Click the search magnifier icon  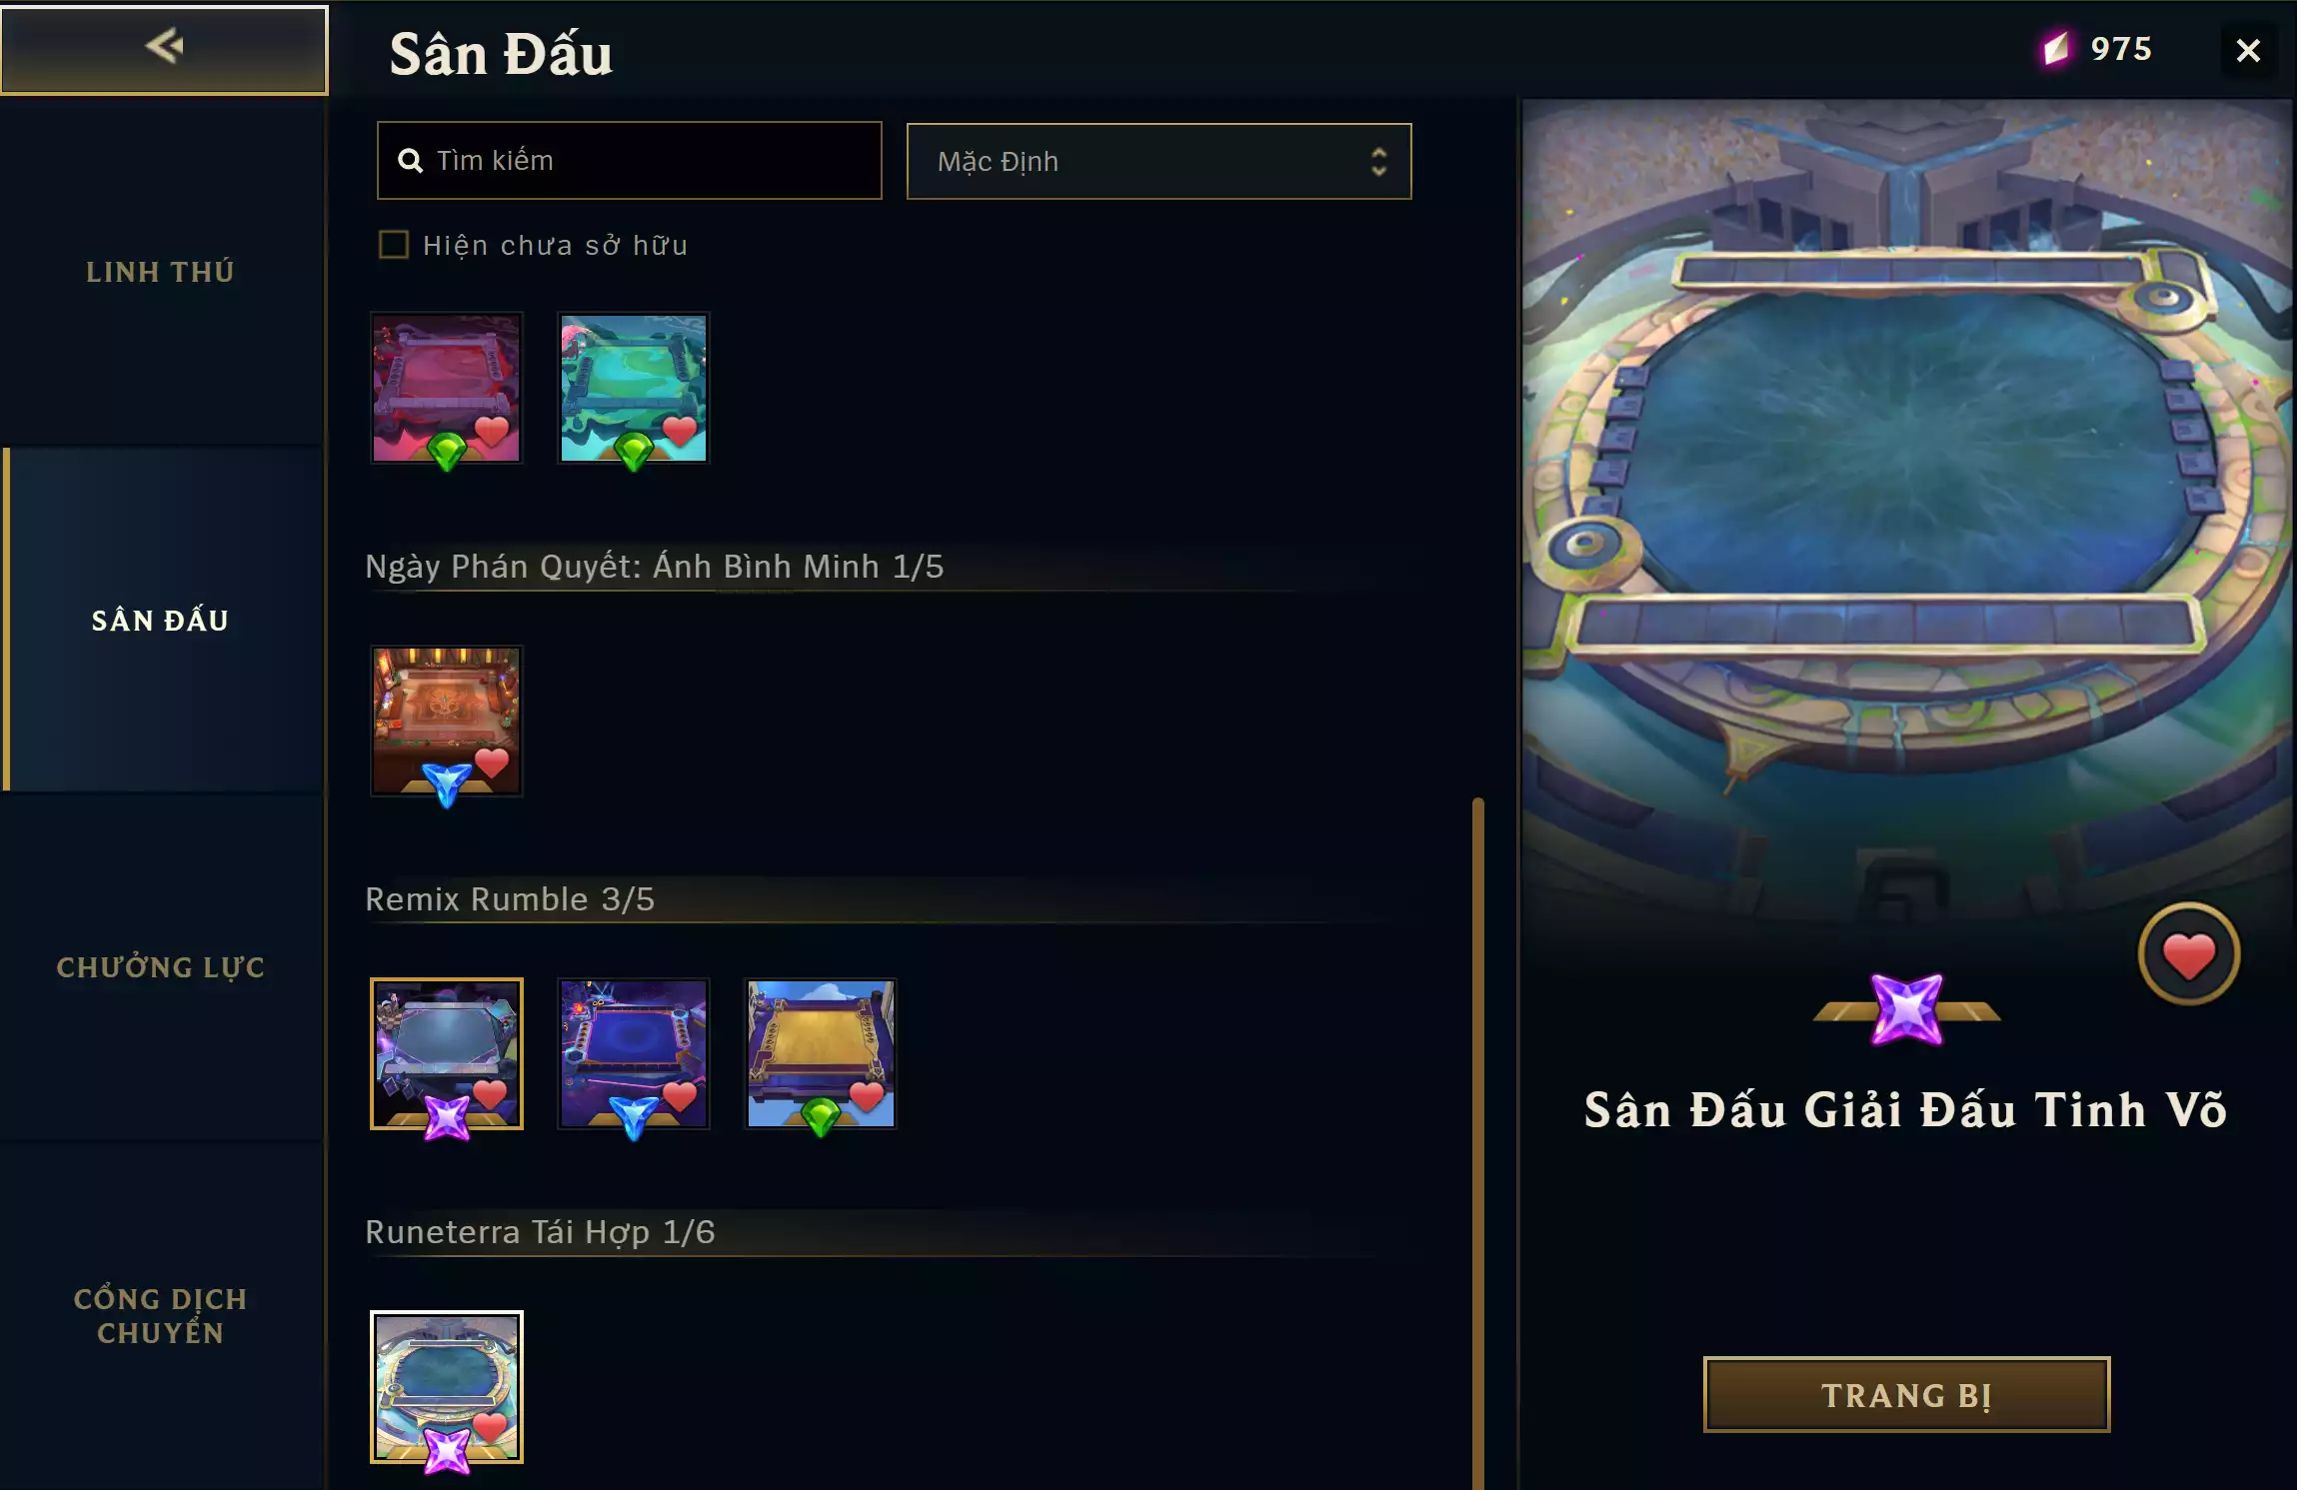click(410, 160)
